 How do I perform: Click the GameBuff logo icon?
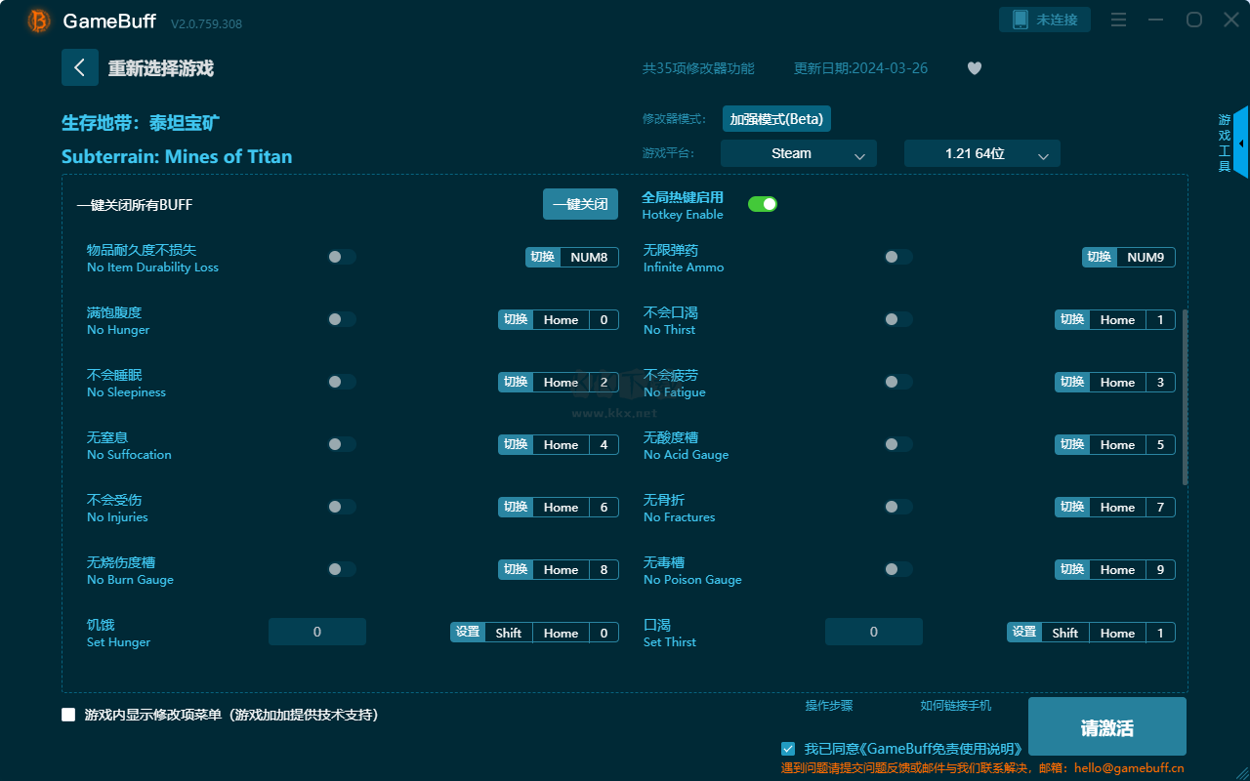[x=39, y=21]
